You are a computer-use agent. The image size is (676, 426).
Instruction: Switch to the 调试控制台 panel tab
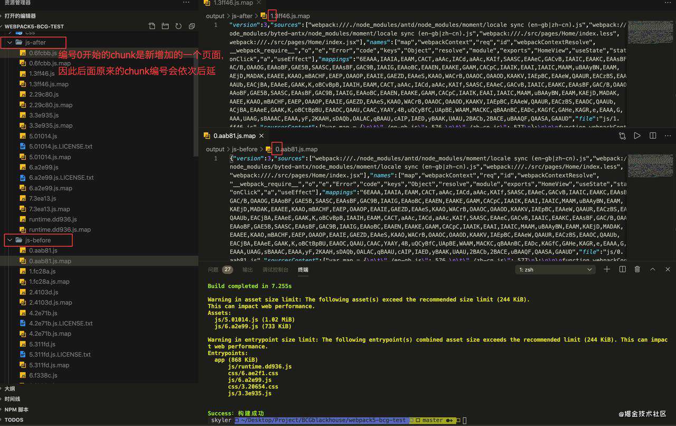tap(275, 269)
